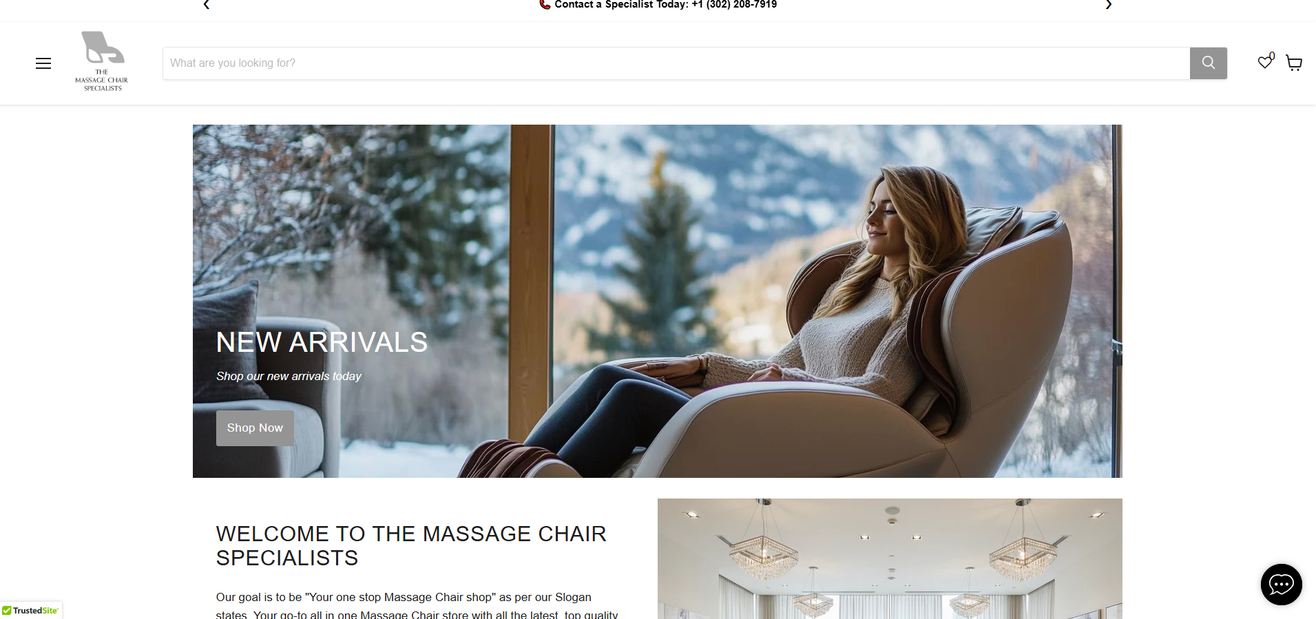Click the chandelier showroom image
The width and height of the screenshot is (1316, 619).
pos(890,558)
